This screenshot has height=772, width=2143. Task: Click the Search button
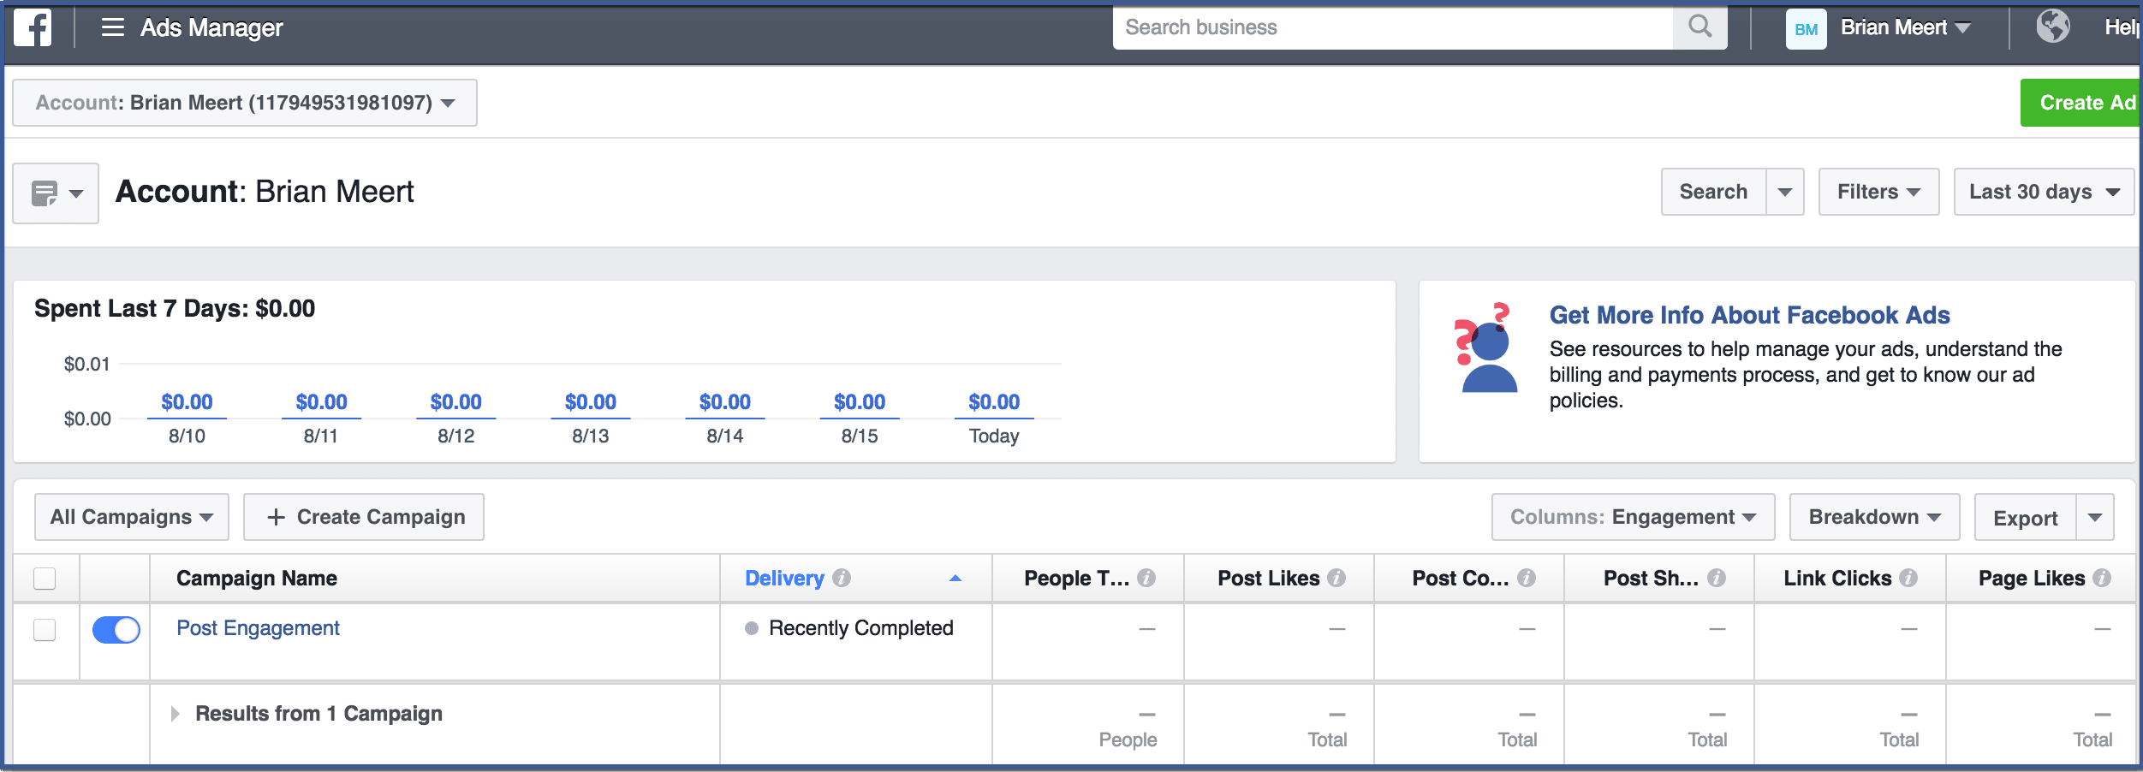click(1713, 192)
